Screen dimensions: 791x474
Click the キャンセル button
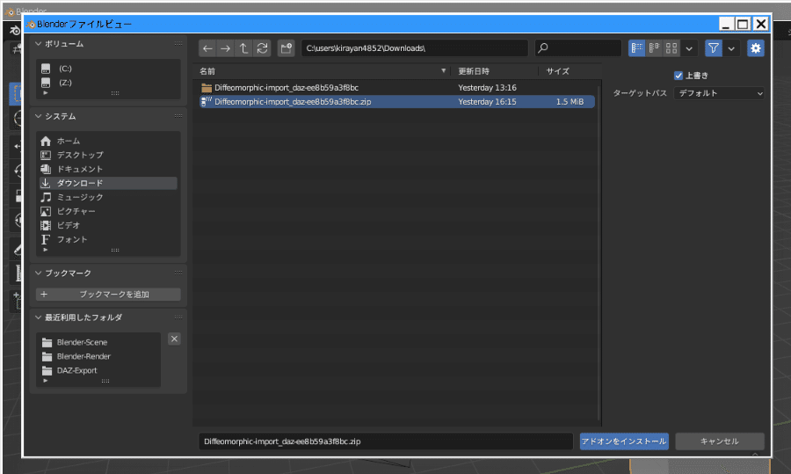click(x=720, y=441)
